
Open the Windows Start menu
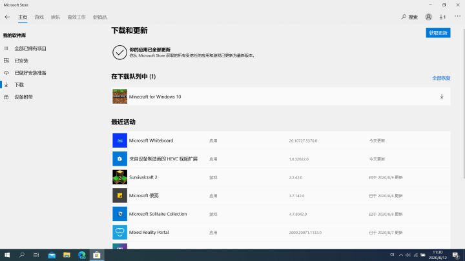tap(7, 255)
